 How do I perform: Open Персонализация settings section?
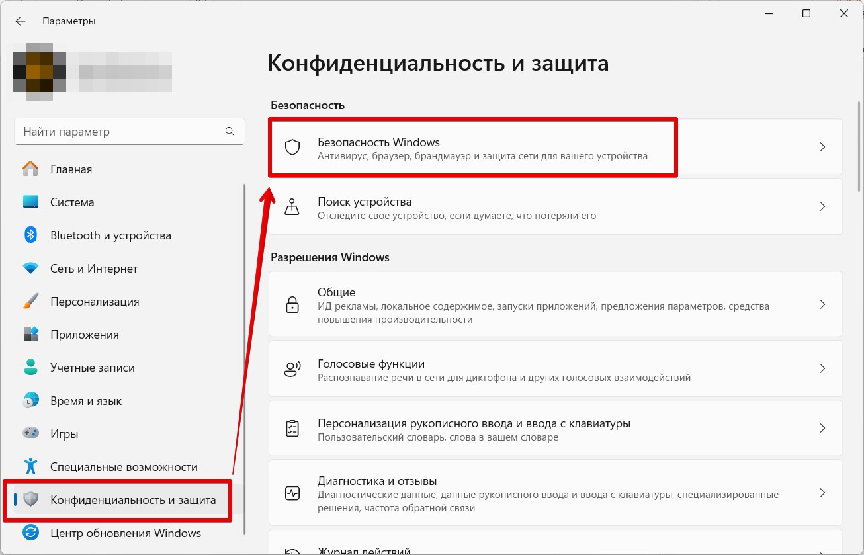pyautogui.click(x=128, y=302)
